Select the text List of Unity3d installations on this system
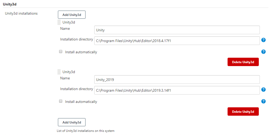 [x=86, y=131]
